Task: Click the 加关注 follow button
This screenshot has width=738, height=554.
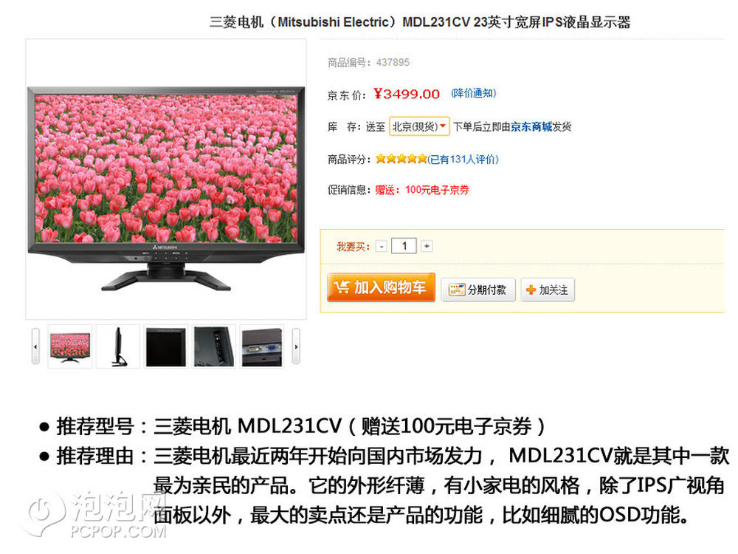Action: pyautogui.click(x=548, y=290)
